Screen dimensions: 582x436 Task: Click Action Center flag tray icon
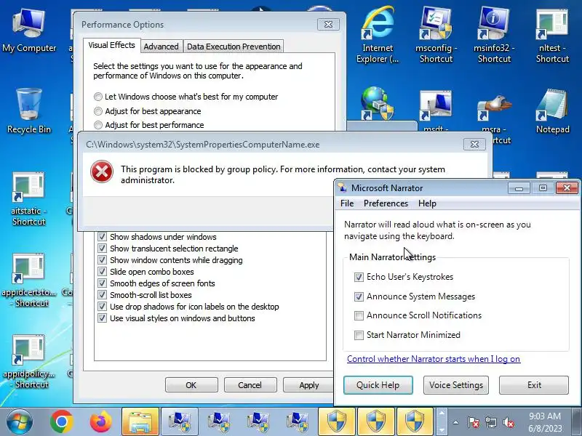pos(474,422)
